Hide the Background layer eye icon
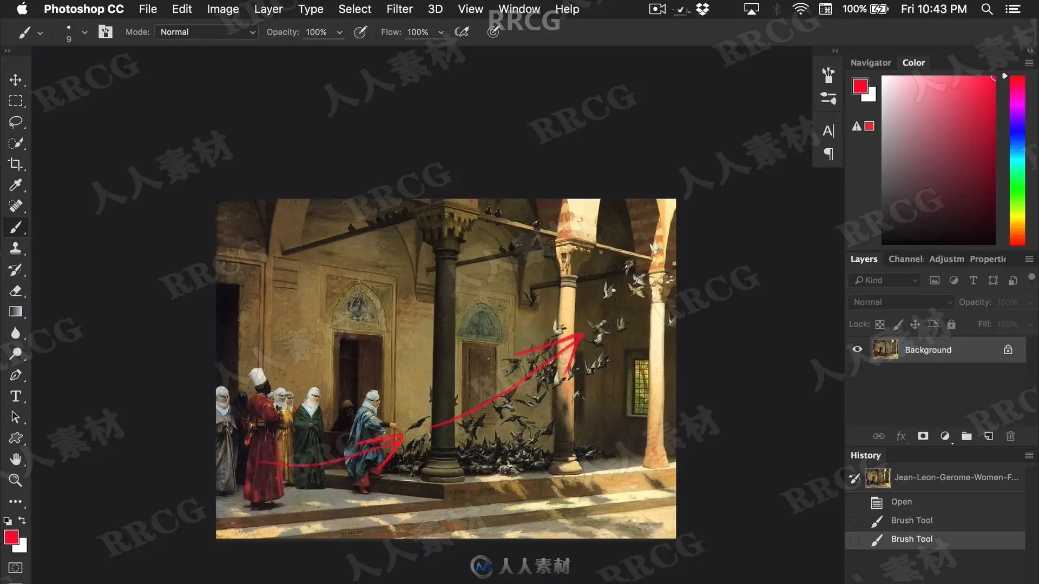This screenshot has width=1039, height=584. [x=857, y=349]
